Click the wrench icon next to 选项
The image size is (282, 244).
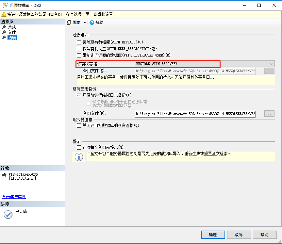coord(4,37)
